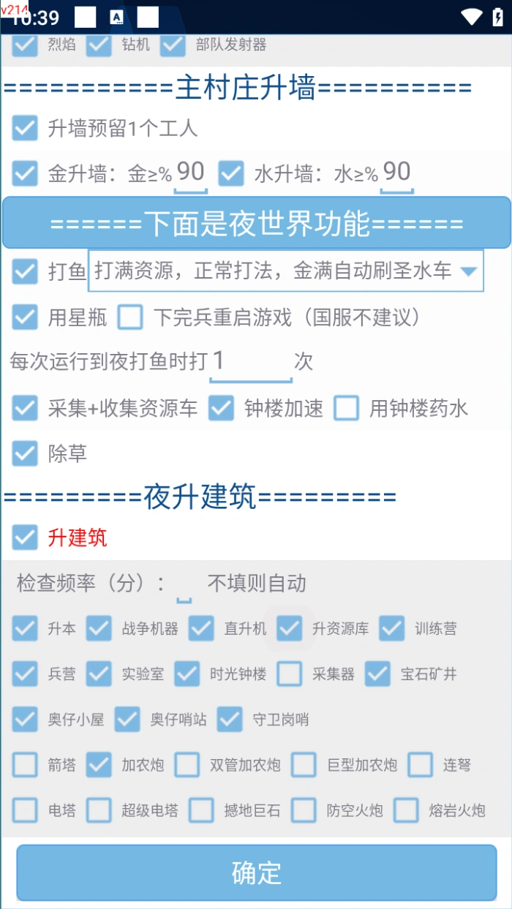Uncheck the 宝石矿井 option

(377, 674)
